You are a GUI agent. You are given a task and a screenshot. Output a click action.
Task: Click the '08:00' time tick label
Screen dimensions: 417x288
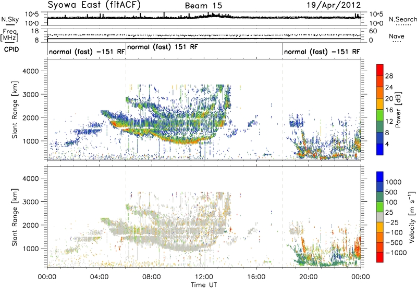pos(151,277)
